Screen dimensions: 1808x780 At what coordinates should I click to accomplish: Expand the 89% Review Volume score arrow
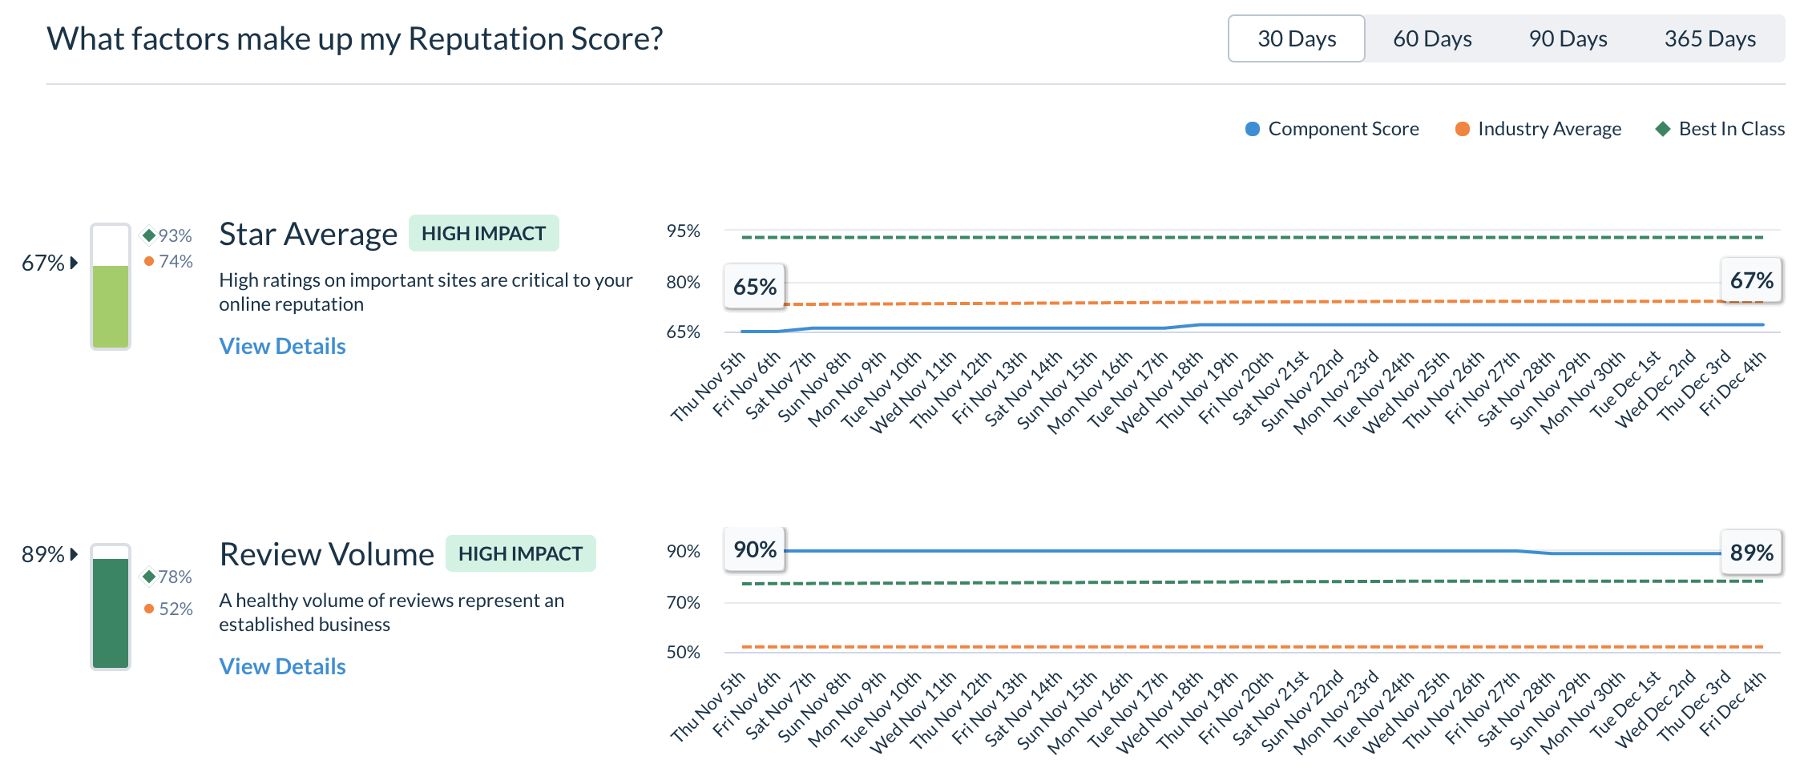coord(72,553)
